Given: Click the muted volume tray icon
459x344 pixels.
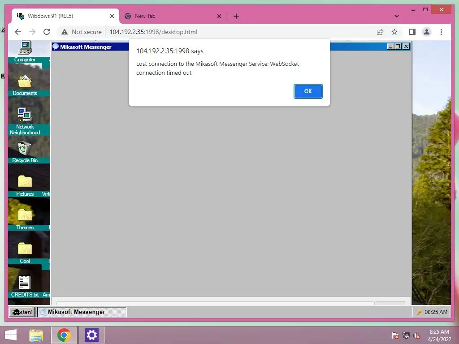Looking at the screenshot, I should (417, 335).
